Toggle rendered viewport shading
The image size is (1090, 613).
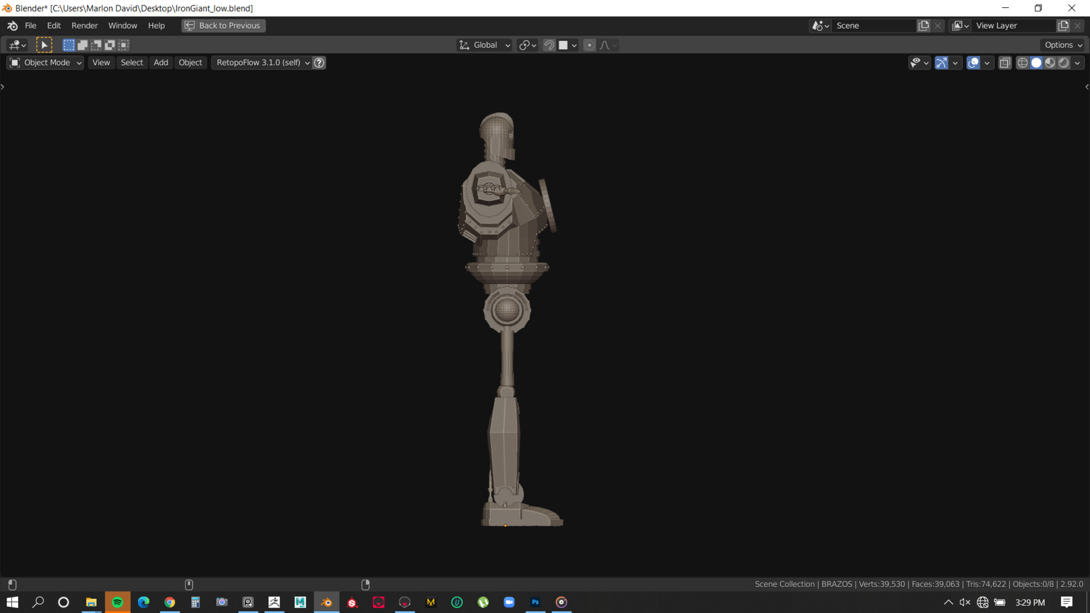1063,62
